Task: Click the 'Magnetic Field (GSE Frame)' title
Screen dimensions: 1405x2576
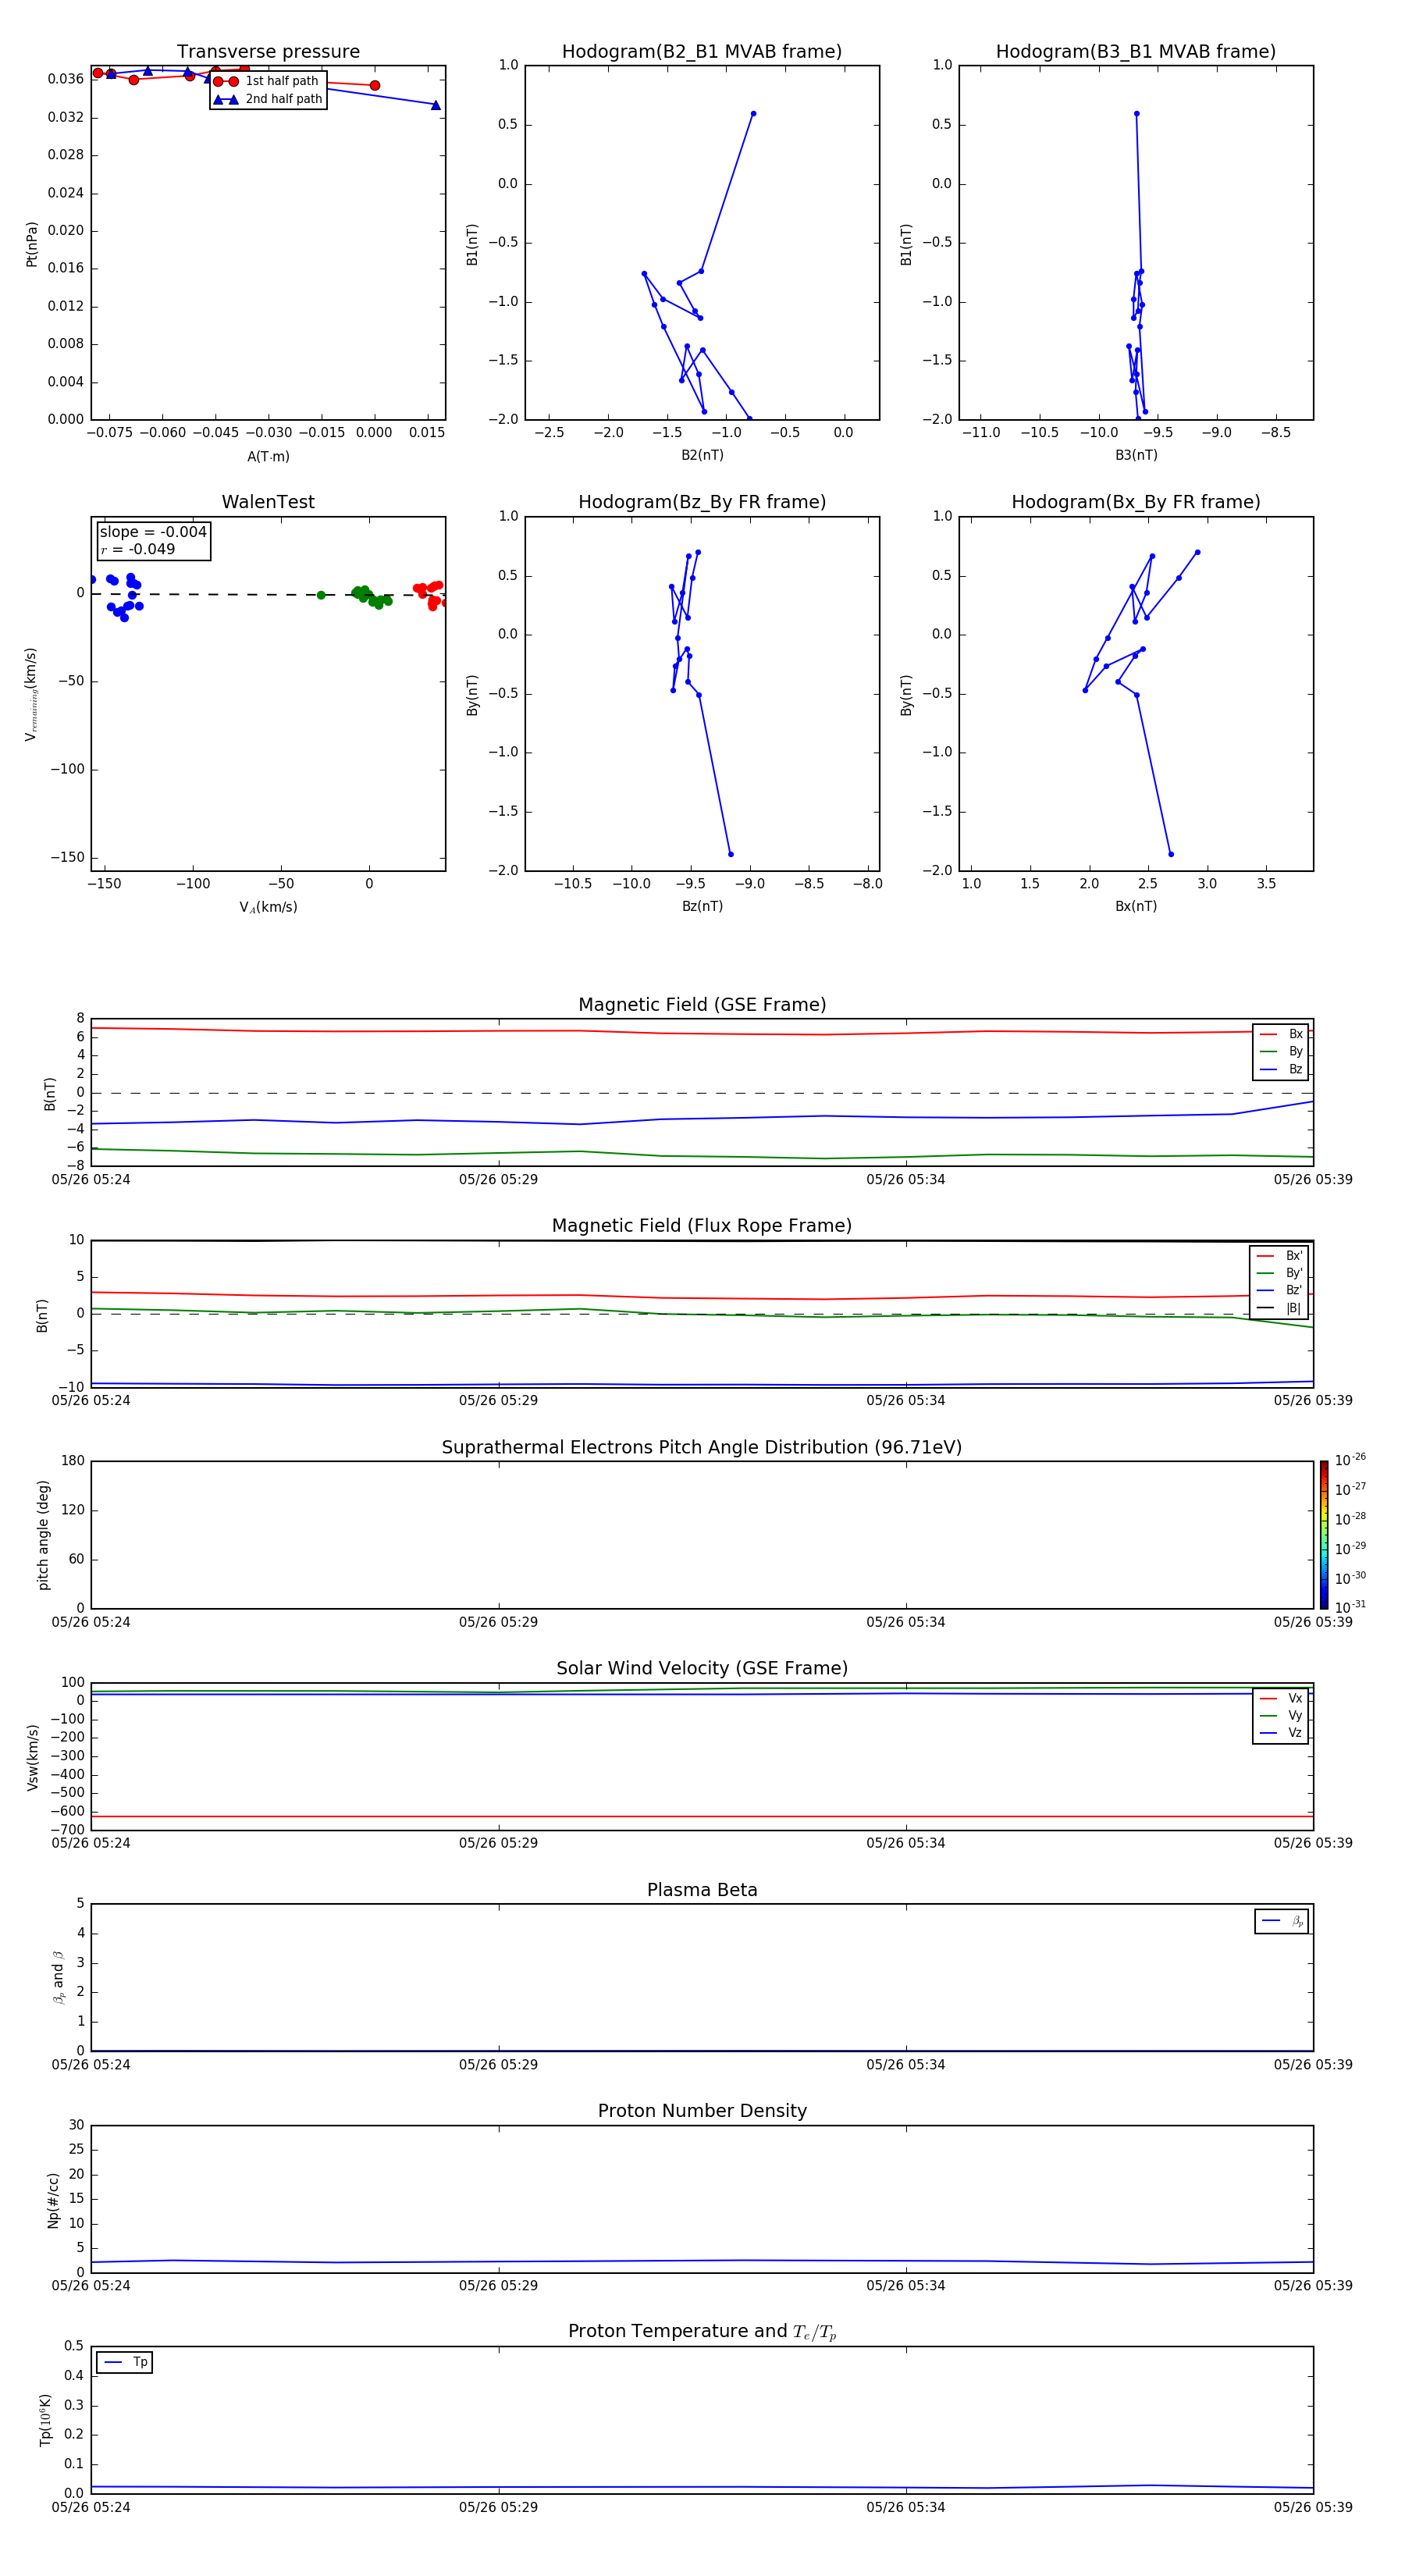Action: [x=702, y=1005]
